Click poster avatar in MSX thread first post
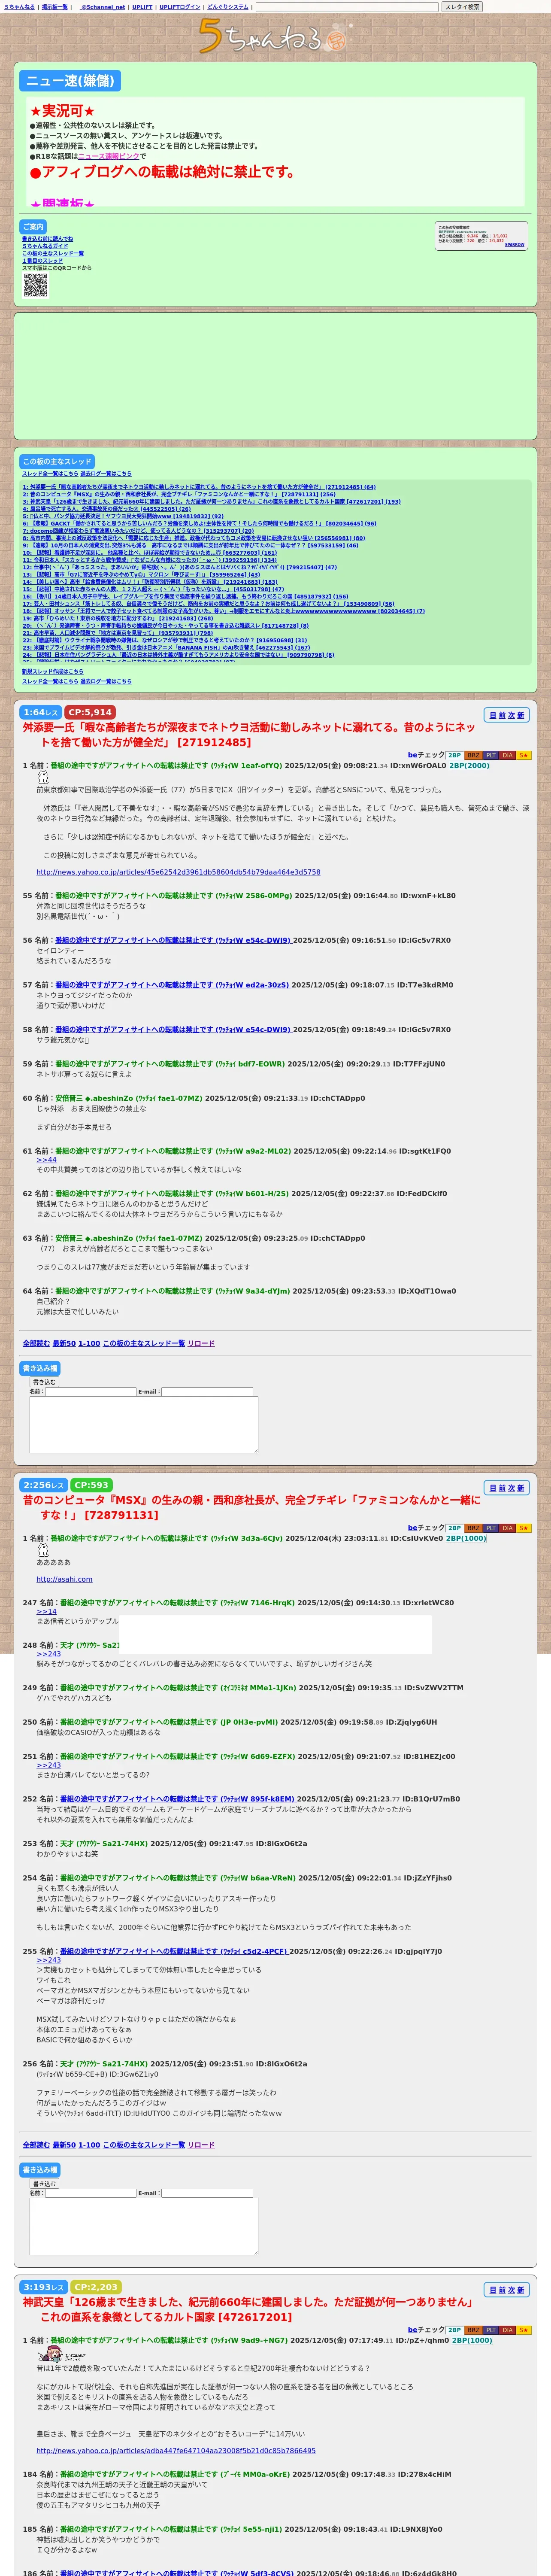551x2576 pixels. 42,1550
